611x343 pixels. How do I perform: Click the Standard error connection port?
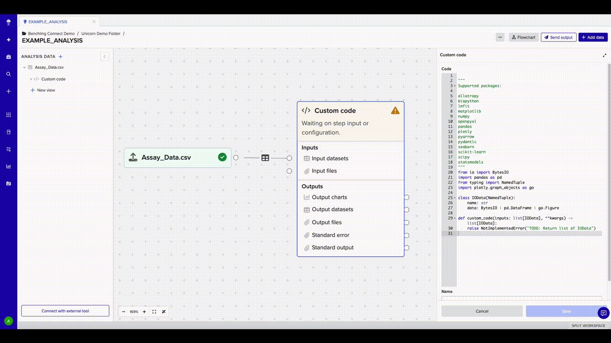407,235
